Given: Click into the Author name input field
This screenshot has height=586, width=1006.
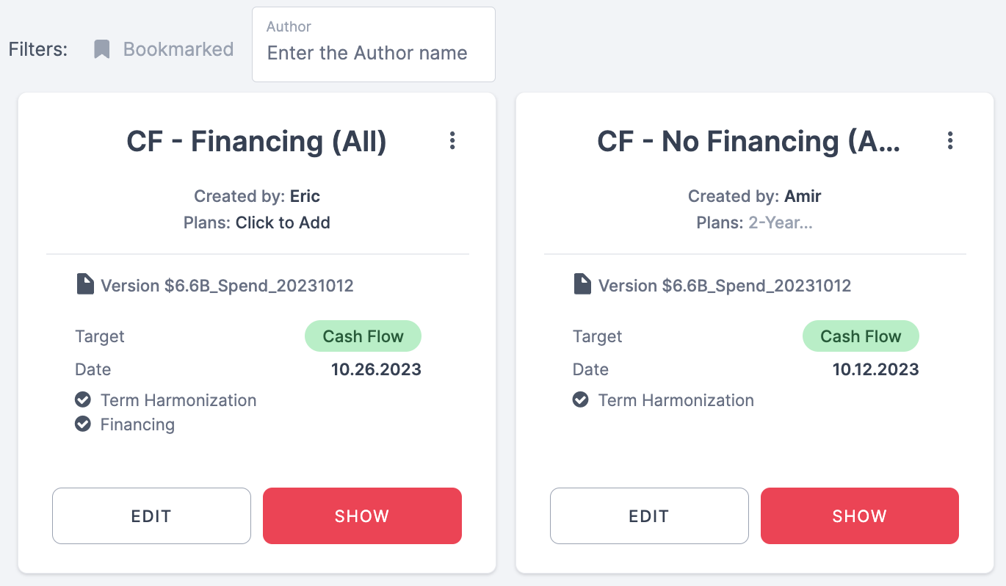Looking at the screenshot, I should [373, 54].
